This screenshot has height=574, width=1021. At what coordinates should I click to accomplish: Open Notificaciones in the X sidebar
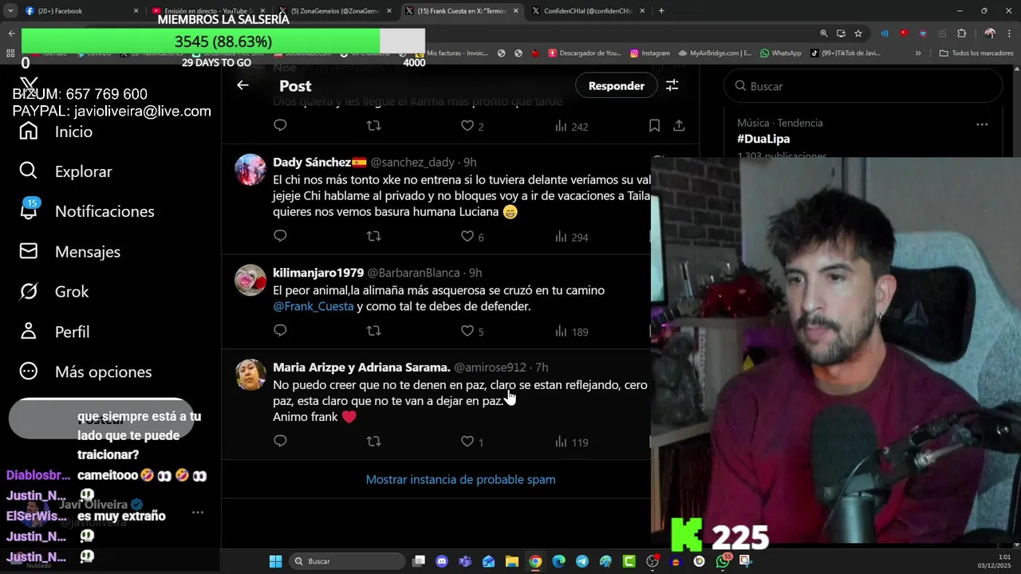pos(87,211)
